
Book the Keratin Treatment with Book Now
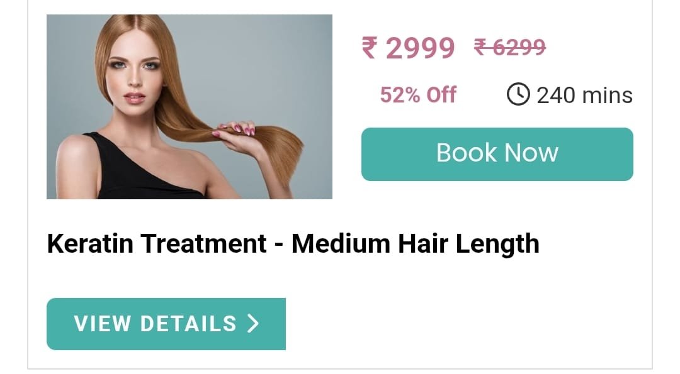pos(497,154)
